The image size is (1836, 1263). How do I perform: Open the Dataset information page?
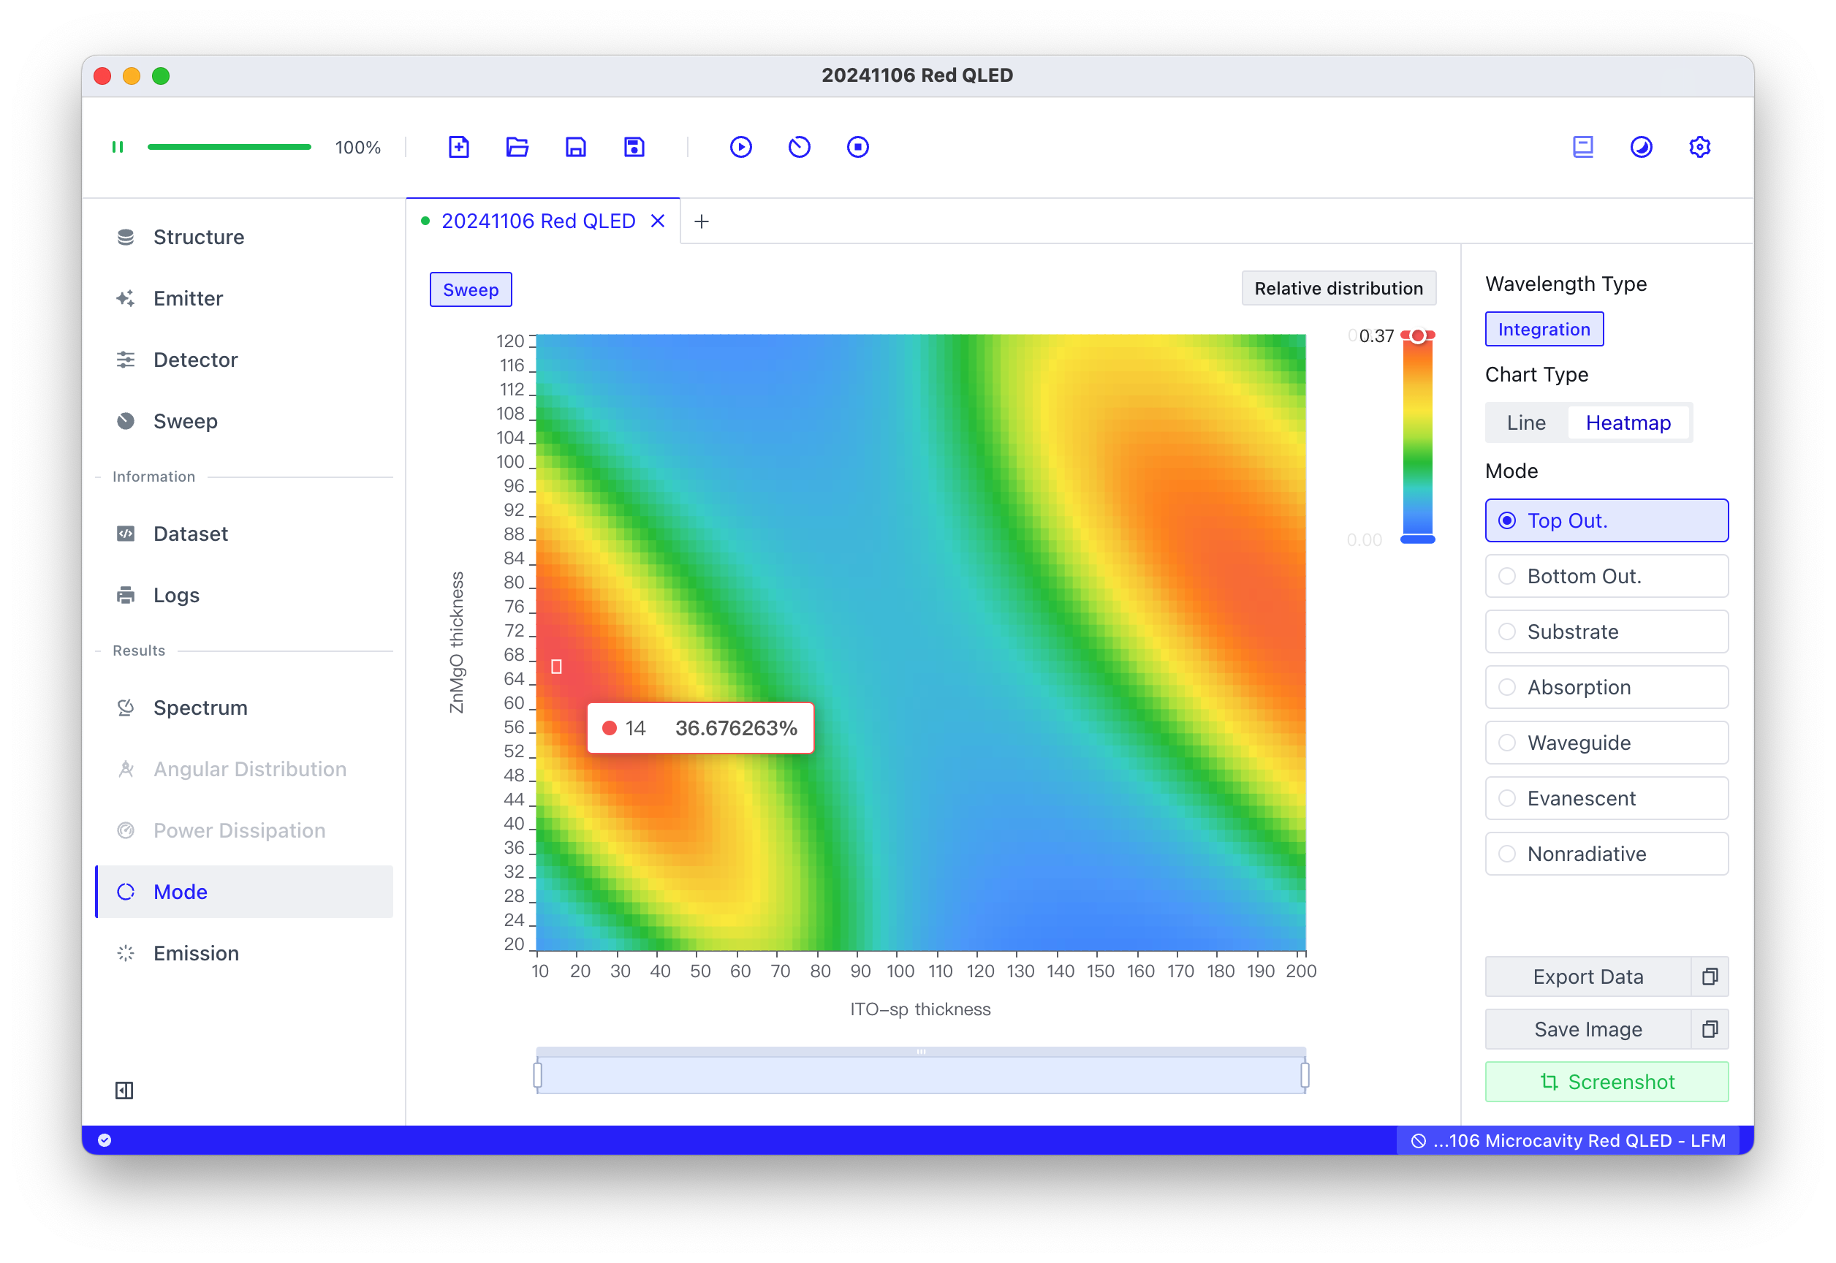(x=243, y=534)
